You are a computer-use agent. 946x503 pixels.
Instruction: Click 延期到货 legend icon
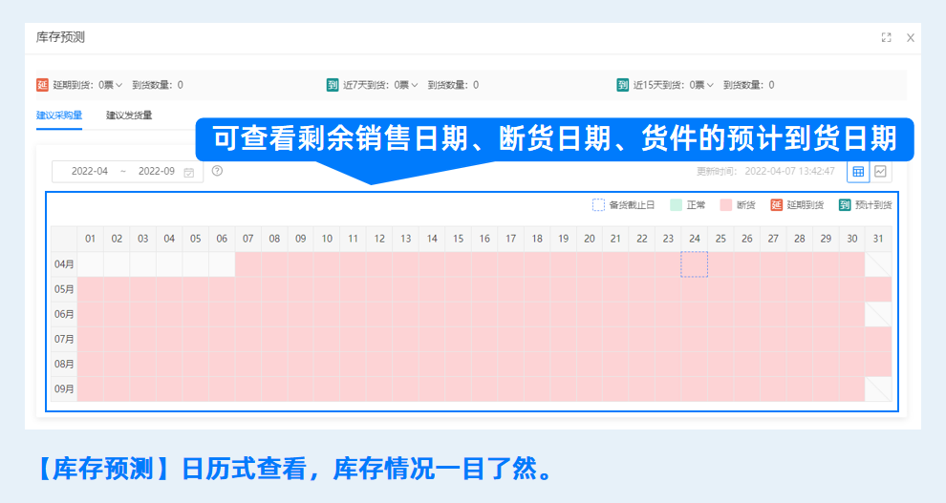point(777,205)
